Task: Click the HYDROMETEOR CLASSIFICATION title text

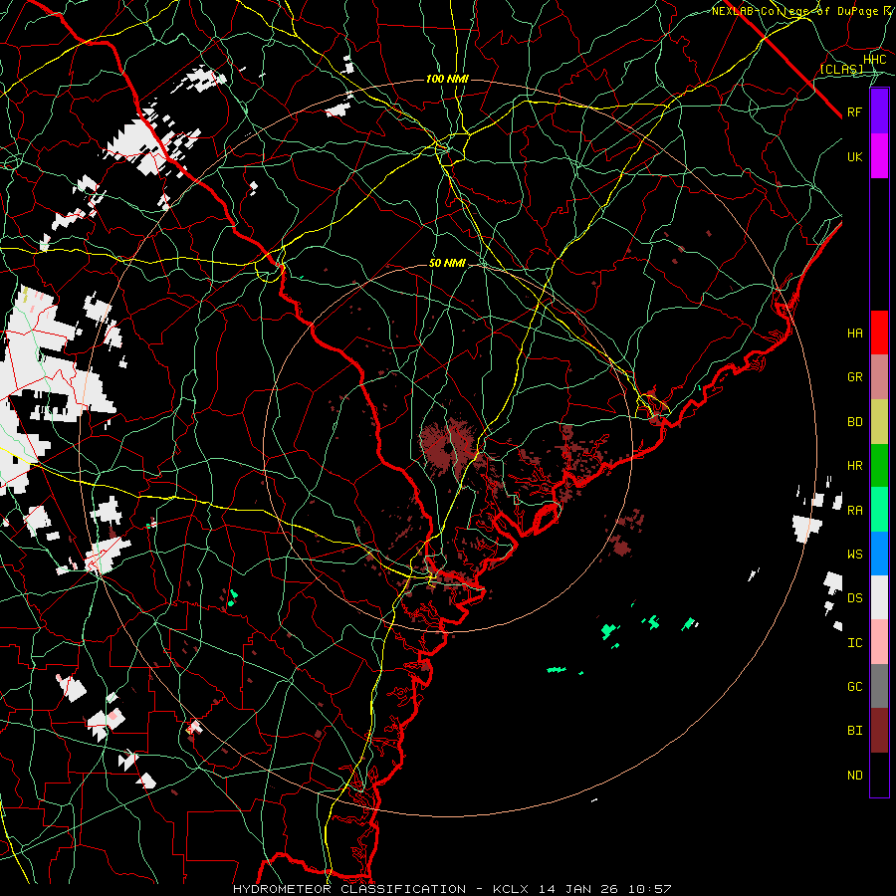Action: tap(349, 889)
